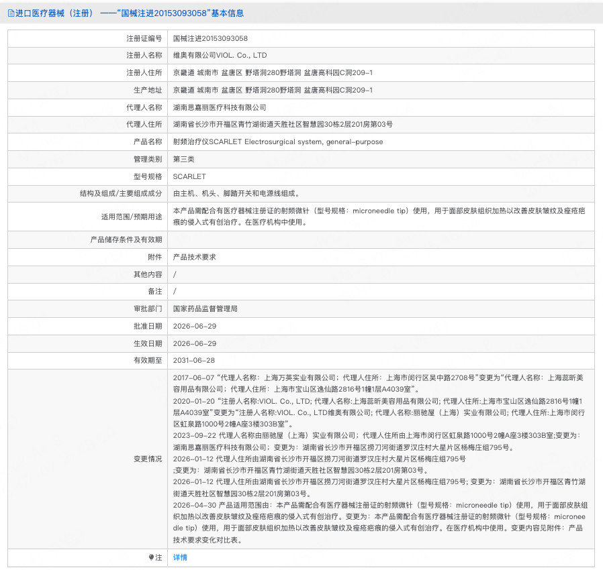Open the 详情 link in the 注 row

pos(179,557)
